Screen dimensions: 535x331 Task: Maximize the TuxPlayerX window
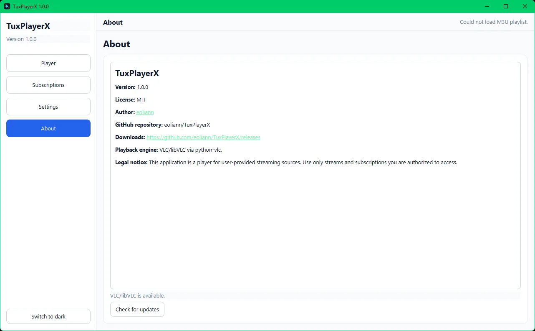click(506, 6)
